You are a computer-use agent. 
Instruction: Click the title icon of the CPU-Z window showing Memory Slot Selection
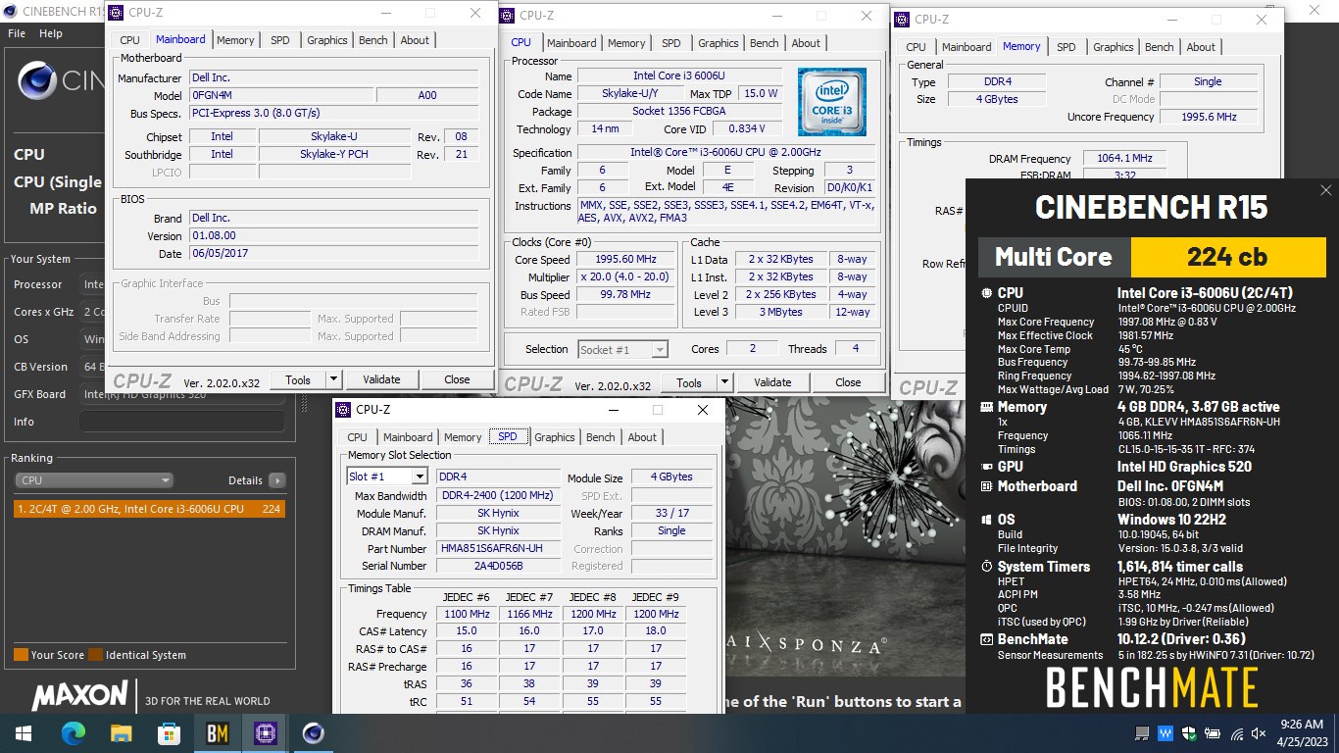click(x=343, y=409)
